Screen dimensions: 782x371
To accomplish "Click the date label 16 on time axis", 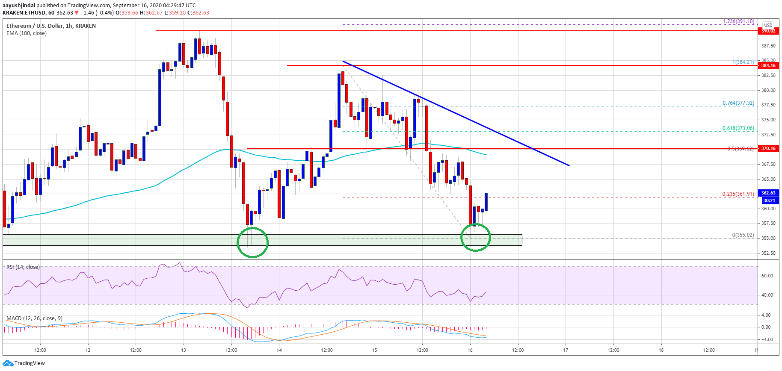I will (470, 350).
